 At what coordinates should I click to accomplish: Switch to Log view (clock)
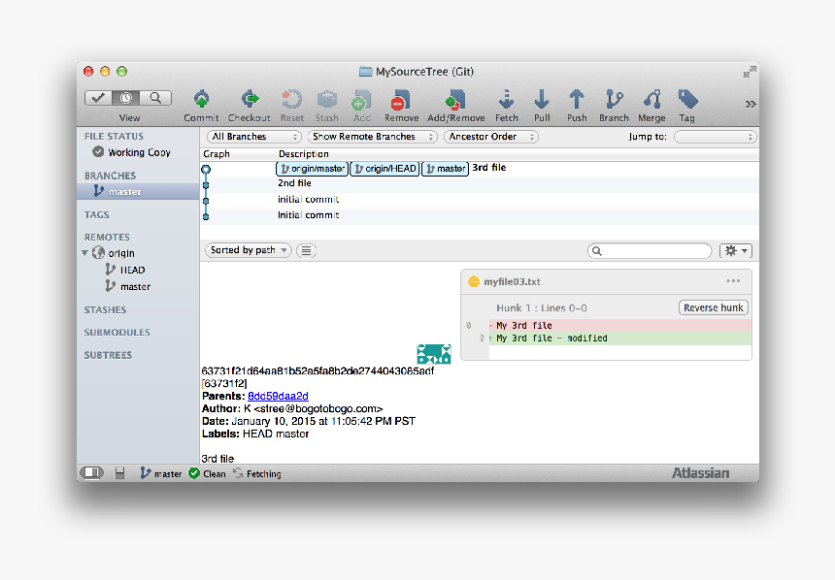point(126,98)
